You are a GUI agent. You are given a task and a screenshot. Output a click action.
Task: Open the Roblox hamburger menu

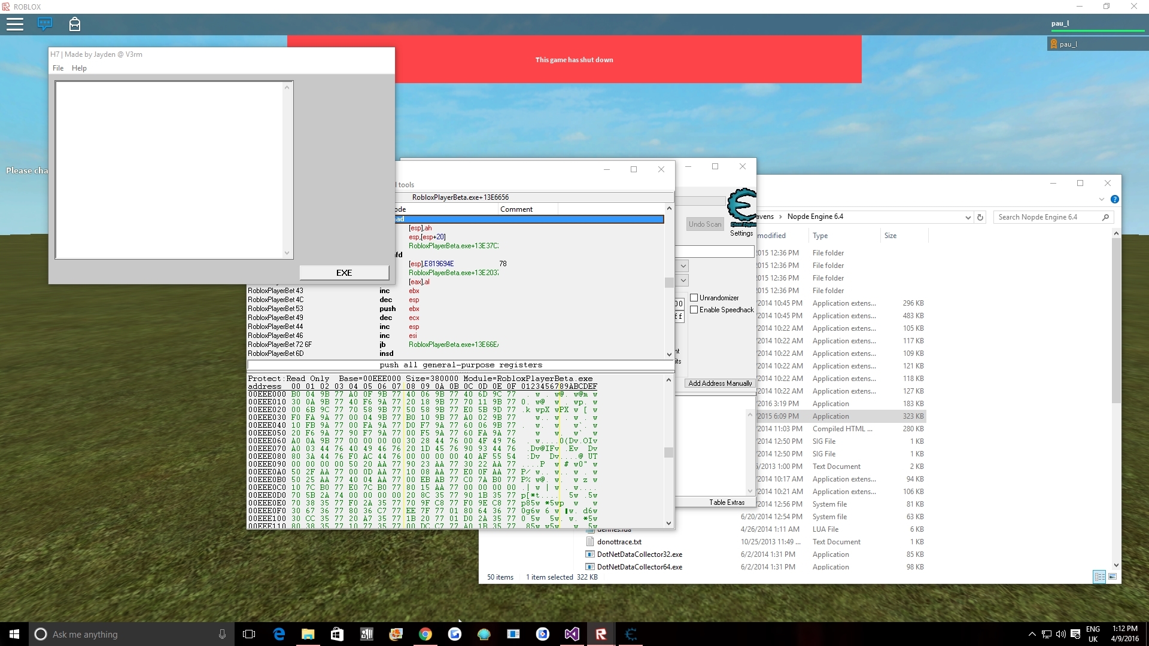click(15, 24)
